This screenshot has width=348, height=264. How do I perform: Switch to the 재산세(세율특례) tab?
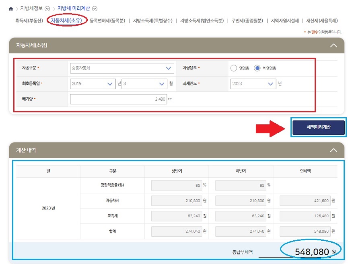[x=322, y=20]
